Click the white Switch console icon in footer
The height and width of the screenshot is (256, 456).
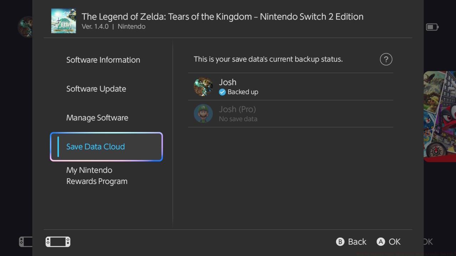click(58, 242)
